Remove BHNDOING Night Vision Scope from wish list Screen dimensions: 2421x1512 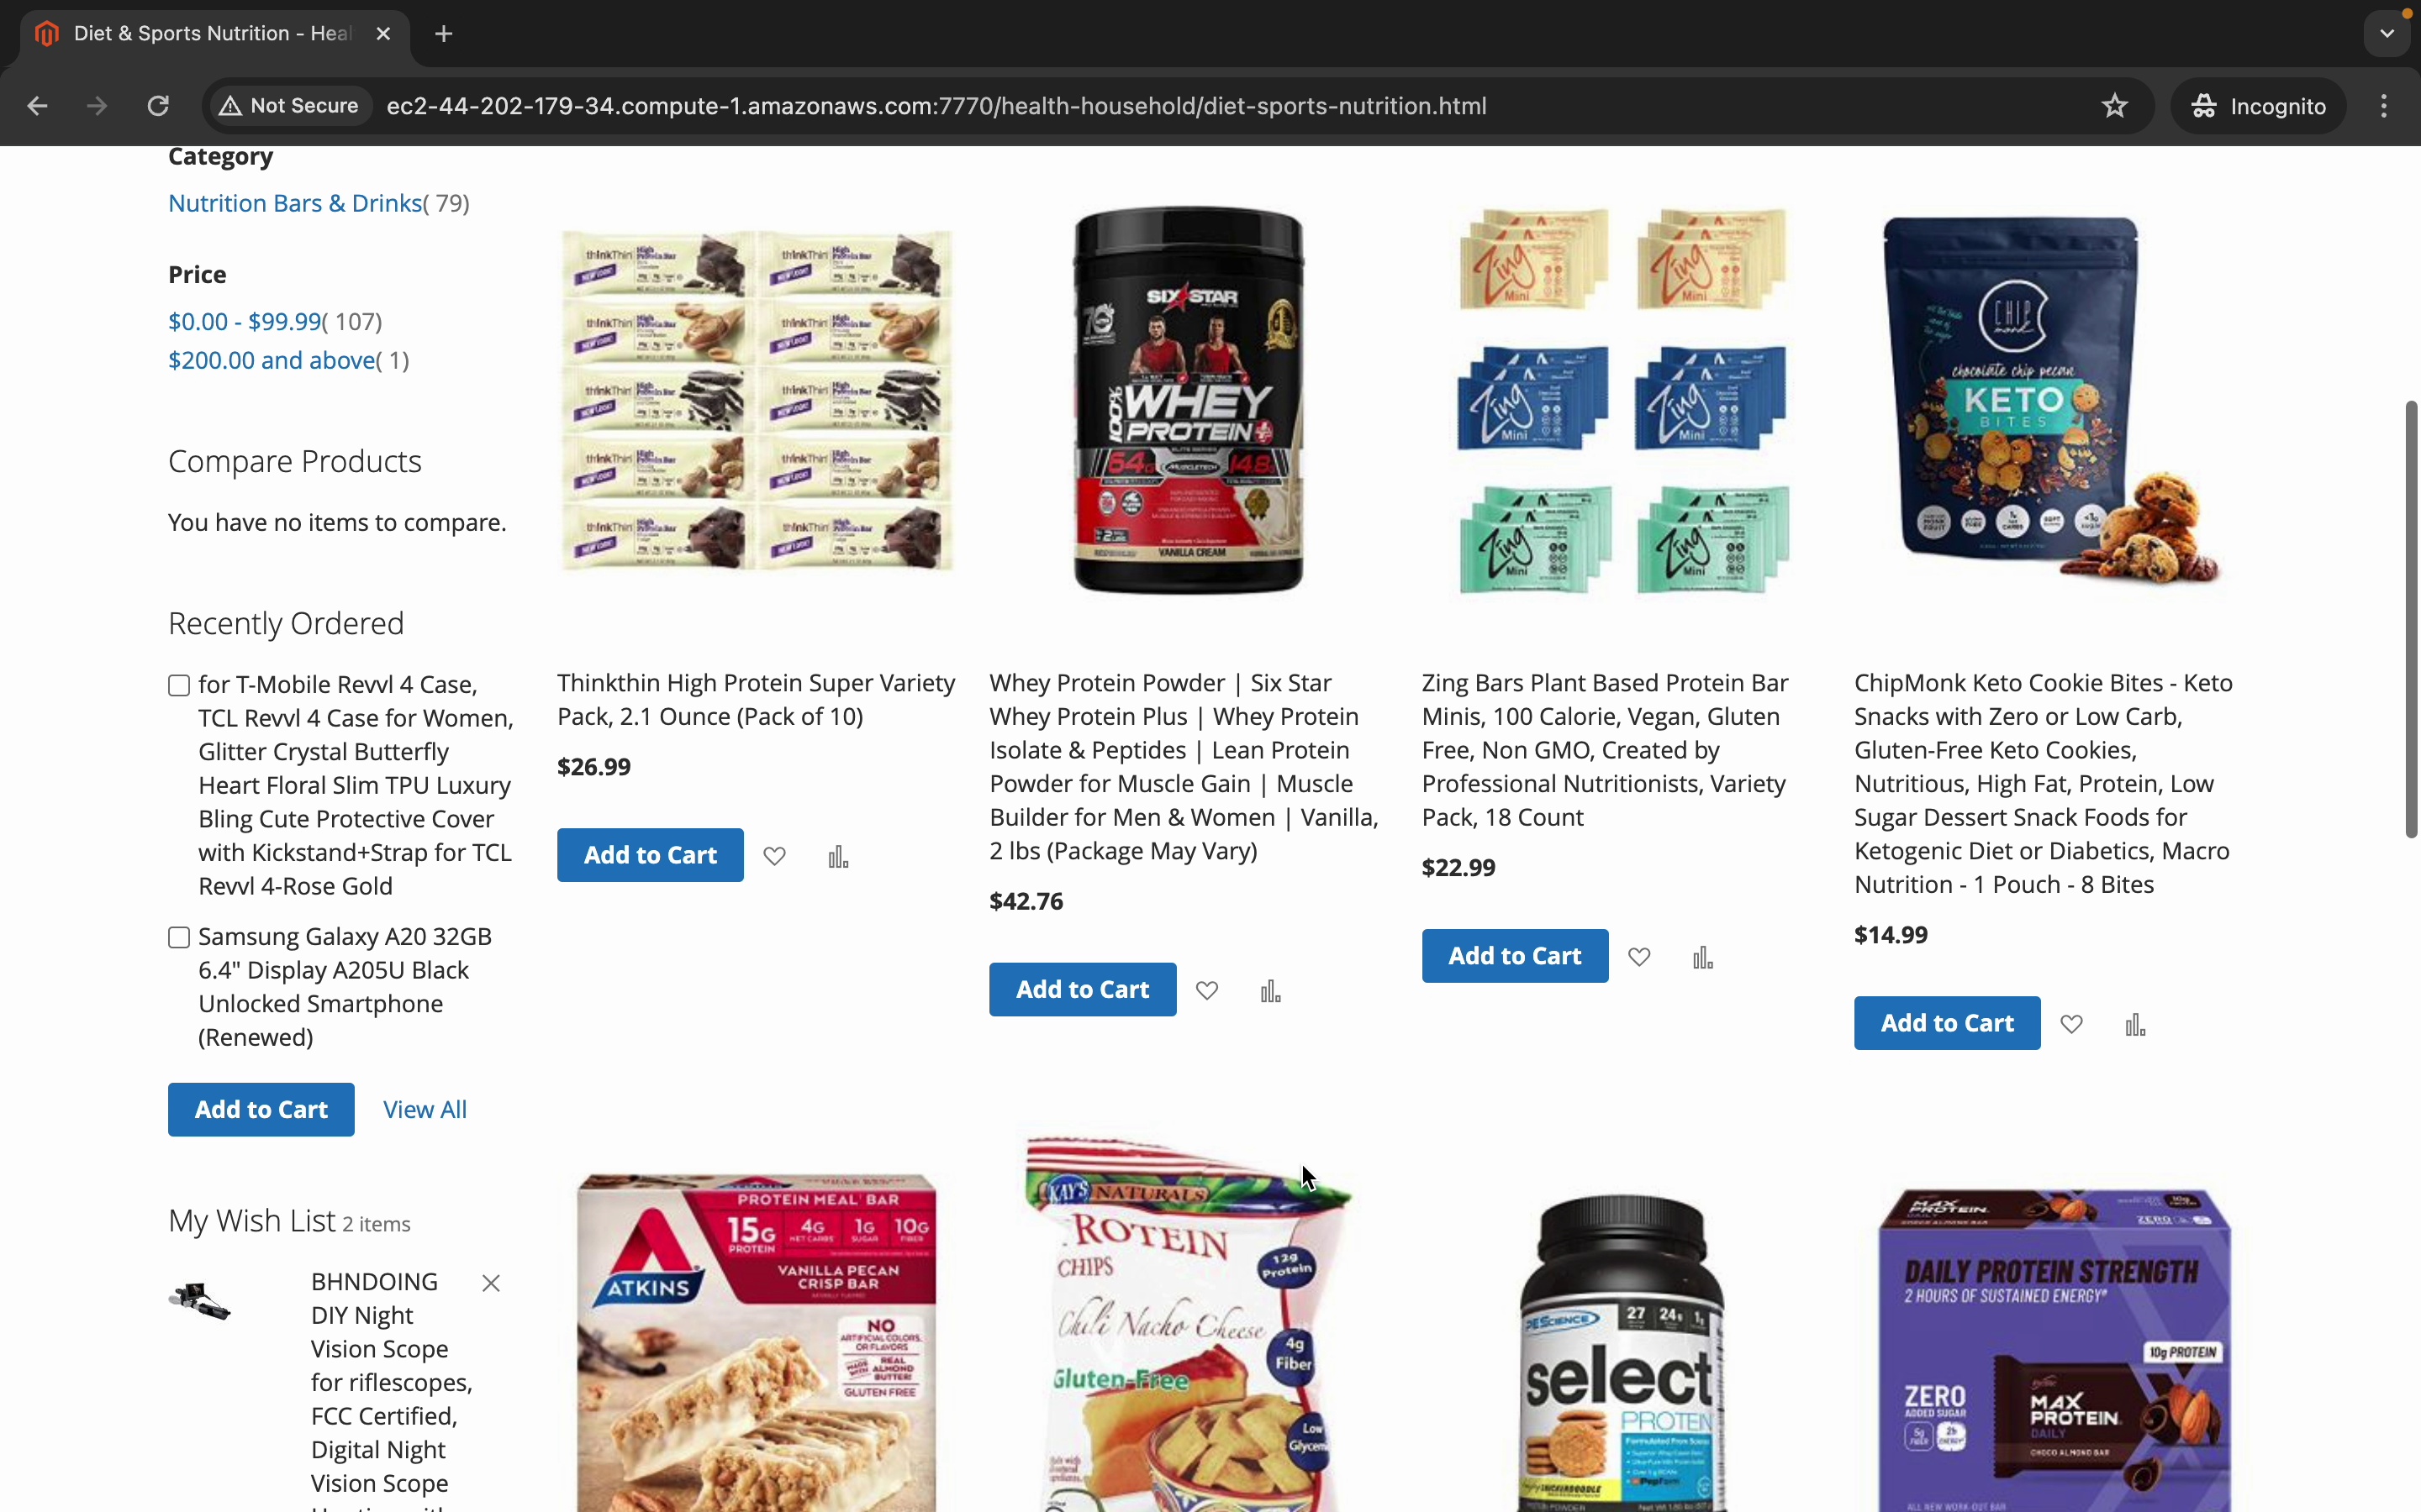491,1283
